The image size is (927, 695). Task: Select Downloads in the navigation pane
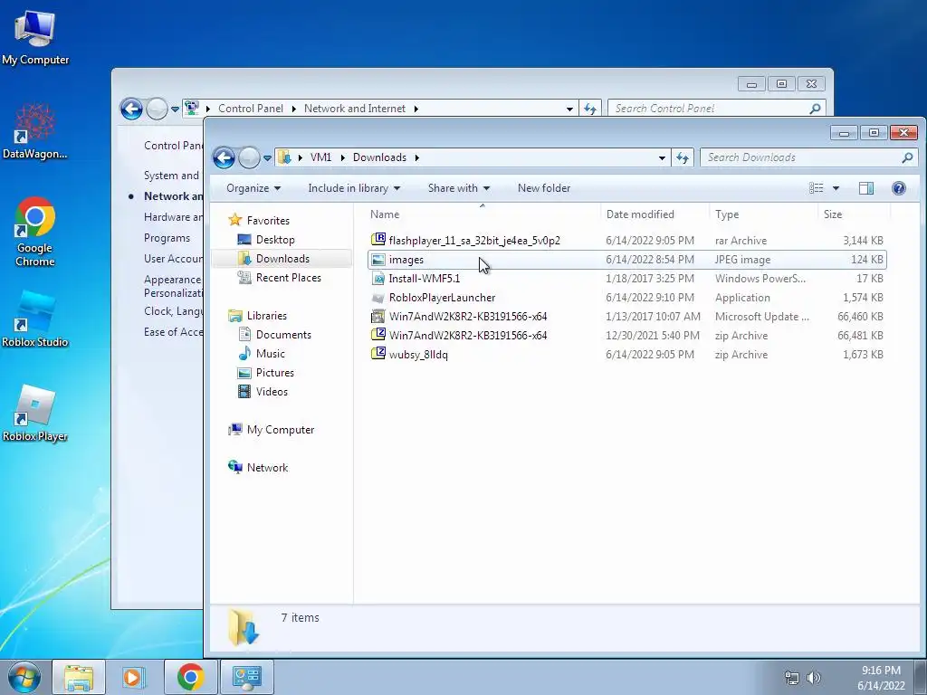pos(282,258)
